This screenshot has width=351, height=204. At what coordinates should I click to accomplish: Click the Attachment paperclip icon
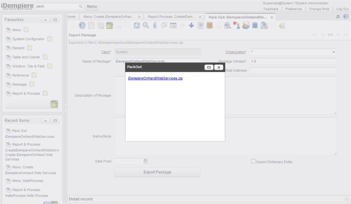[x=155, y=25]
